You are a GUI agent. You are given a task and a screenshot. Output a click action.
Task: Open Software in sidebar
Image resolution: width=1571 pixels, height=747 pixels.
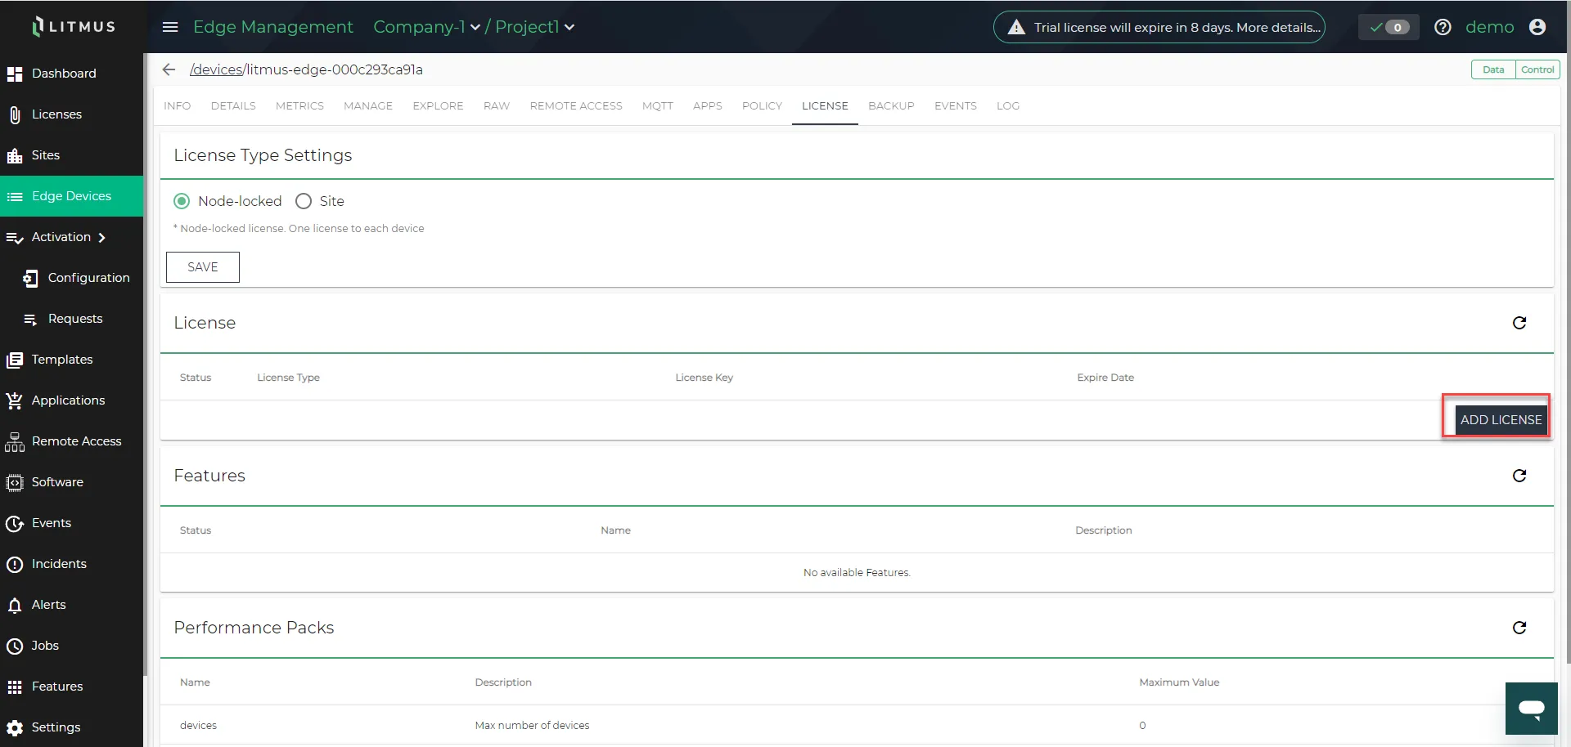tap(71, 482)
